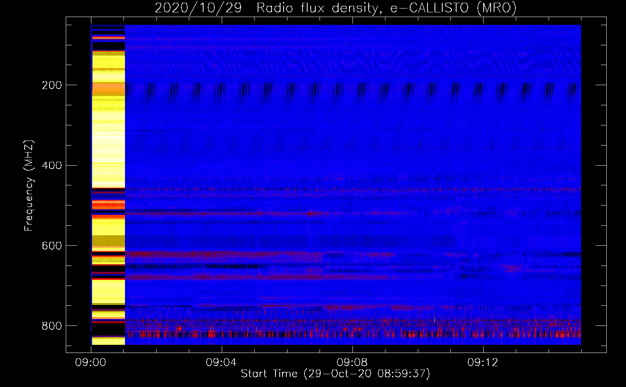The image size is (626, 387).
Task: Click the 400 frequency tick label
Action: click(52, 166)
